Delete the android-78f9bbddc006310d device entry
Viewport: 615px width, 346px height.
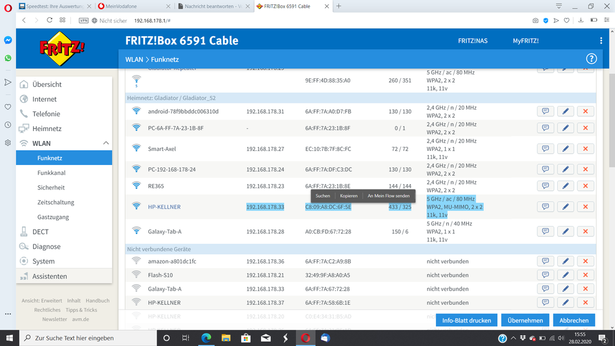click(585, 111)
